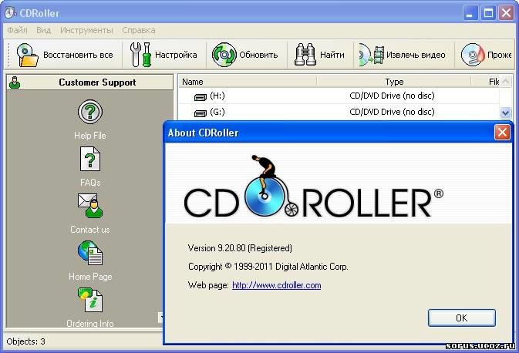Screen dimensions: 519x353
Task: Click the Objects: 3 status bar text
Action: point(25,341)
